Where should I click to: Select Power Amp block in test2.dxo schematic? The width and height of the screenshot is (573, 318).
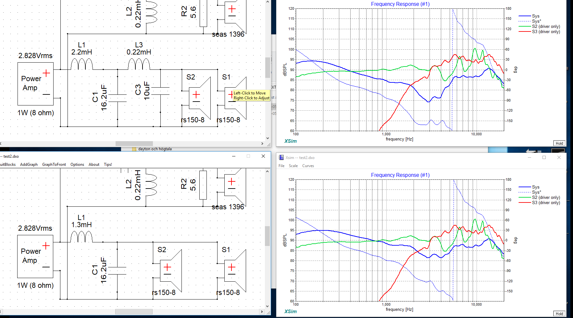pos(35,256)
